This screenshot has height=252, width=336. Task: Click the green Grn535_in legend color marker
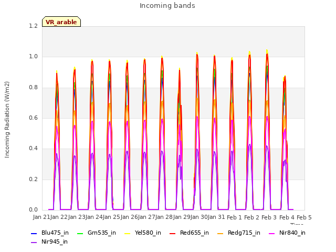tap(80, 233)
